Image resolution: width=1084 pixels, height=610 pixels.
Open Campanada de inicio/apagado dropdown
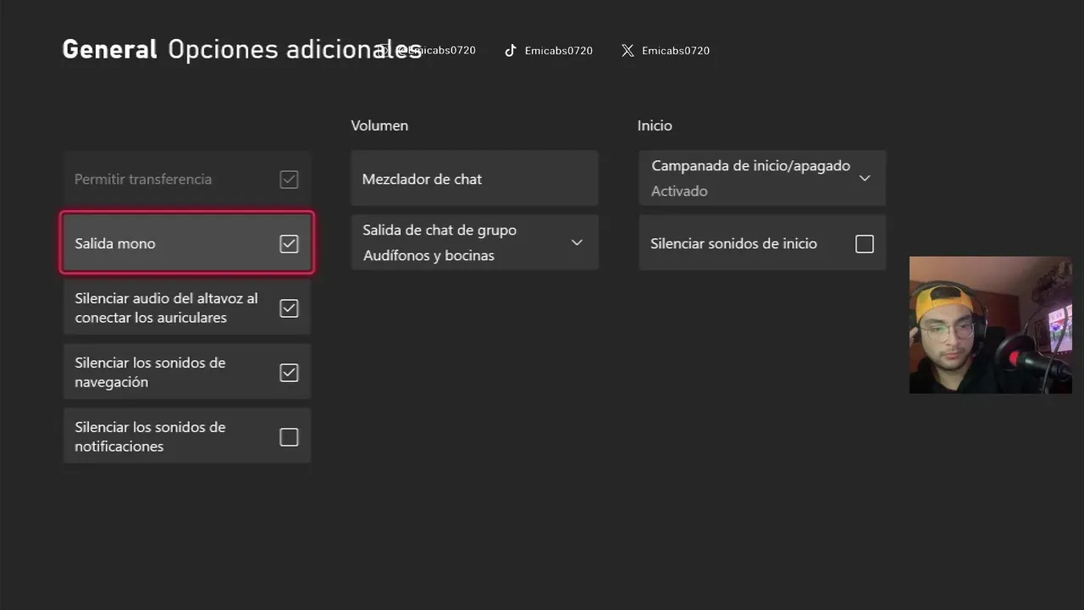point(865,179)
